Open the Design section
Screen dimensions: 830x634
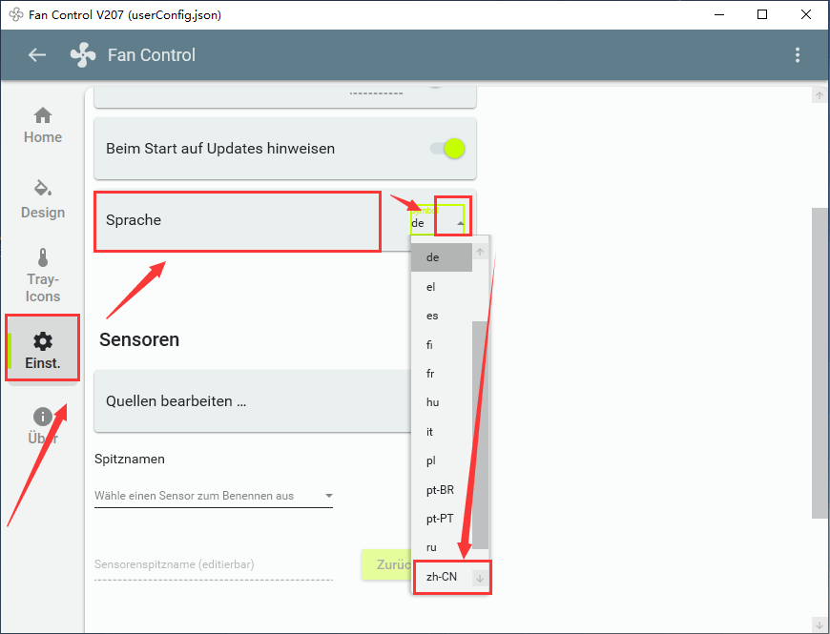pos(43,199)
